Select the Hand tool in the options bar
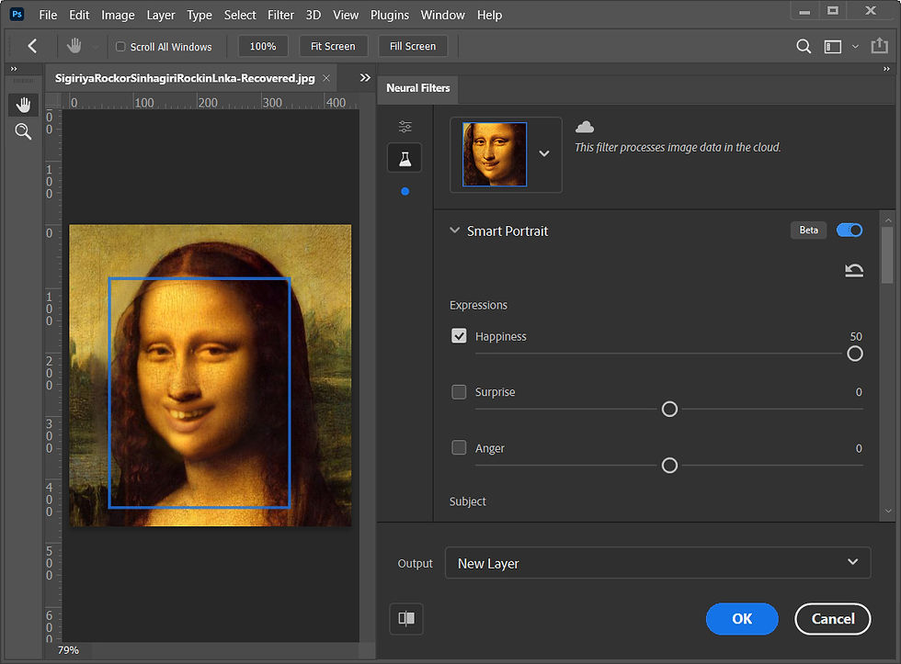The width and height of the screenshot is (901, 664). coord(74,46)
